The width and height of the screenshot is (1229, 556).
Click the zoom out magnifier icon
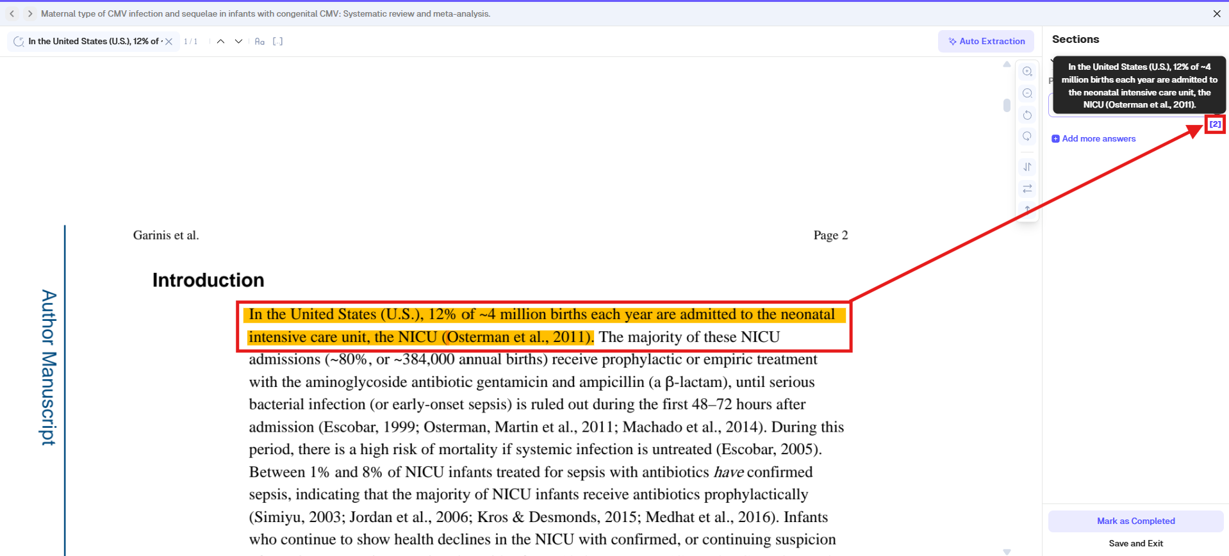coord(1027,94)
